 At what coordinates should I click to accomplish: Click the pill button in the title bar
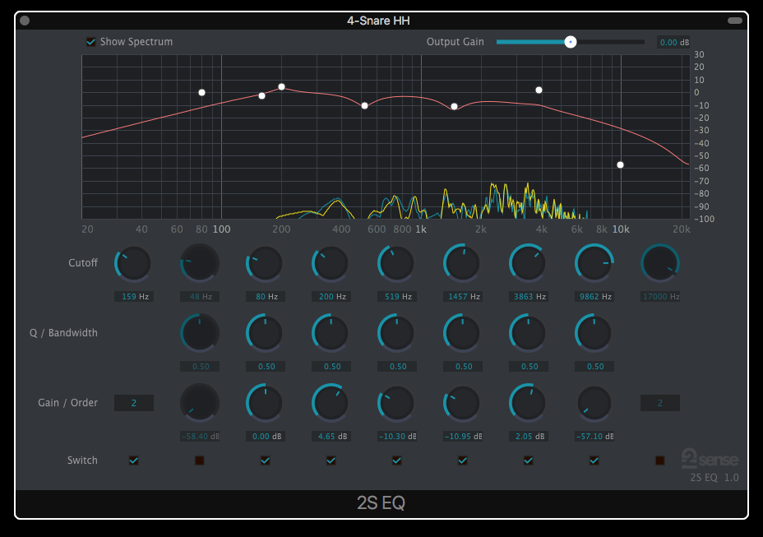coord(734,21)
